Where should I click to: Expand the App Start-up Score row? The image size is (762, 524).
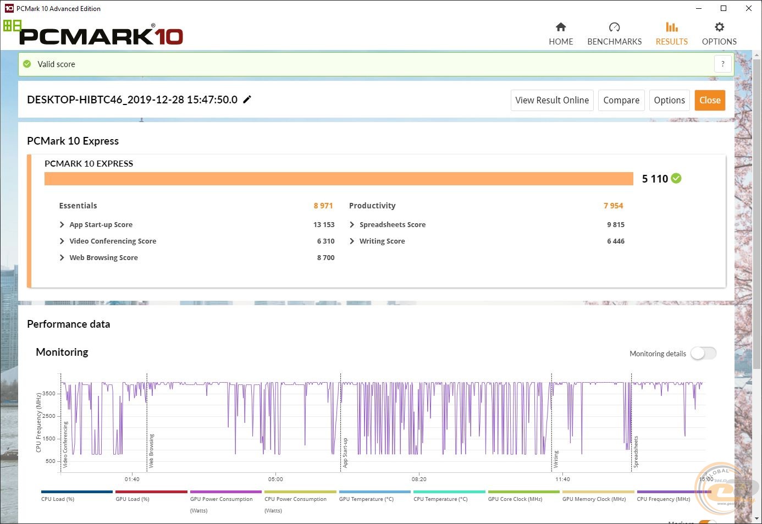click(62, 224)
